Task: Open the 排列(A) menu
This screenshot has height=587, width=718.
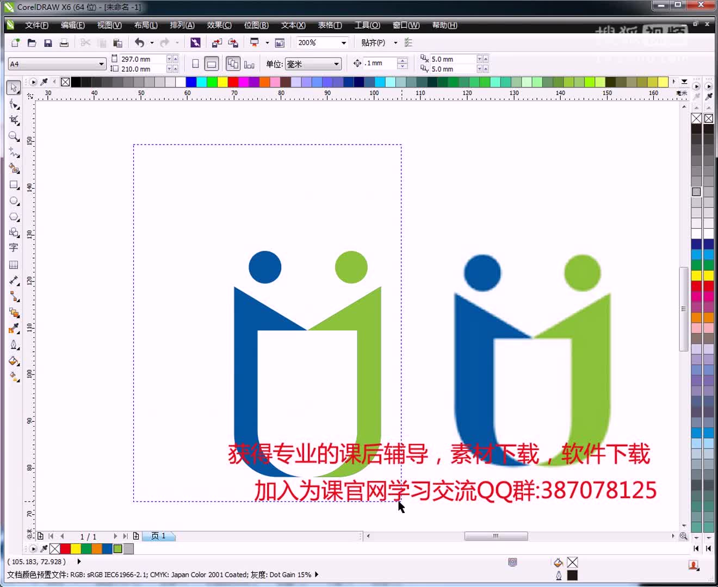Action: pyautogui.click(x=182, y=25)
